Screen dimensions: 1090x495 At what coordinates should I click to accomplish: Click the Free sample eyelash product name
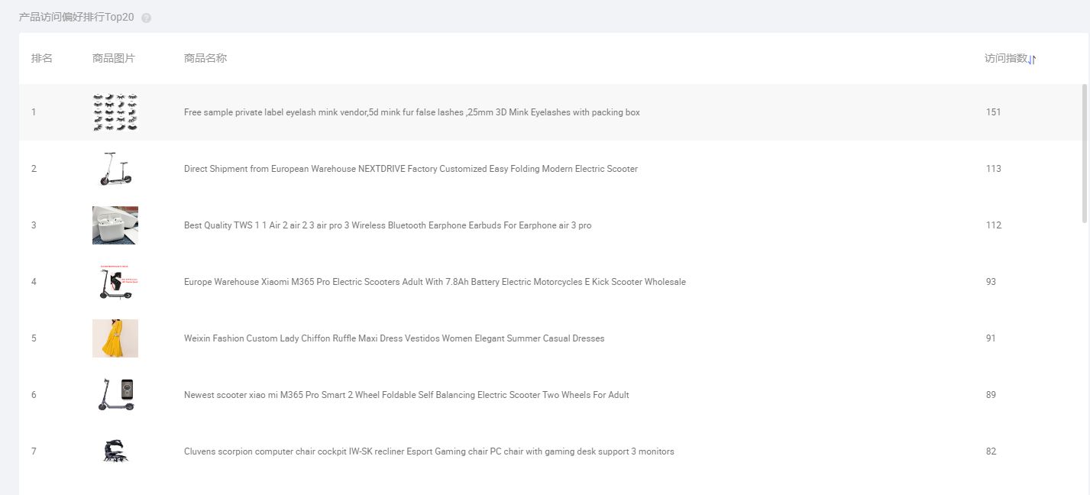point(412,112)
